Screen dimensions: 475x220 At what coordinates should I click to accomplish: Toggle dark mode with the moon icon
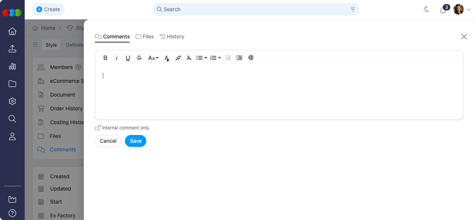pyautogui.click(x=426, y=9)
